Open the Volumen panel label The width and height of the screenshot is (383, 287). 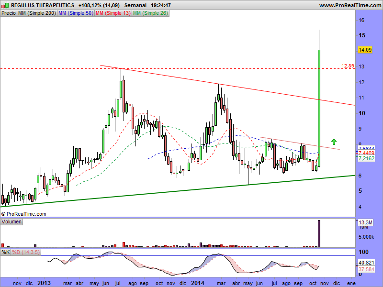(x=11, y=221)
